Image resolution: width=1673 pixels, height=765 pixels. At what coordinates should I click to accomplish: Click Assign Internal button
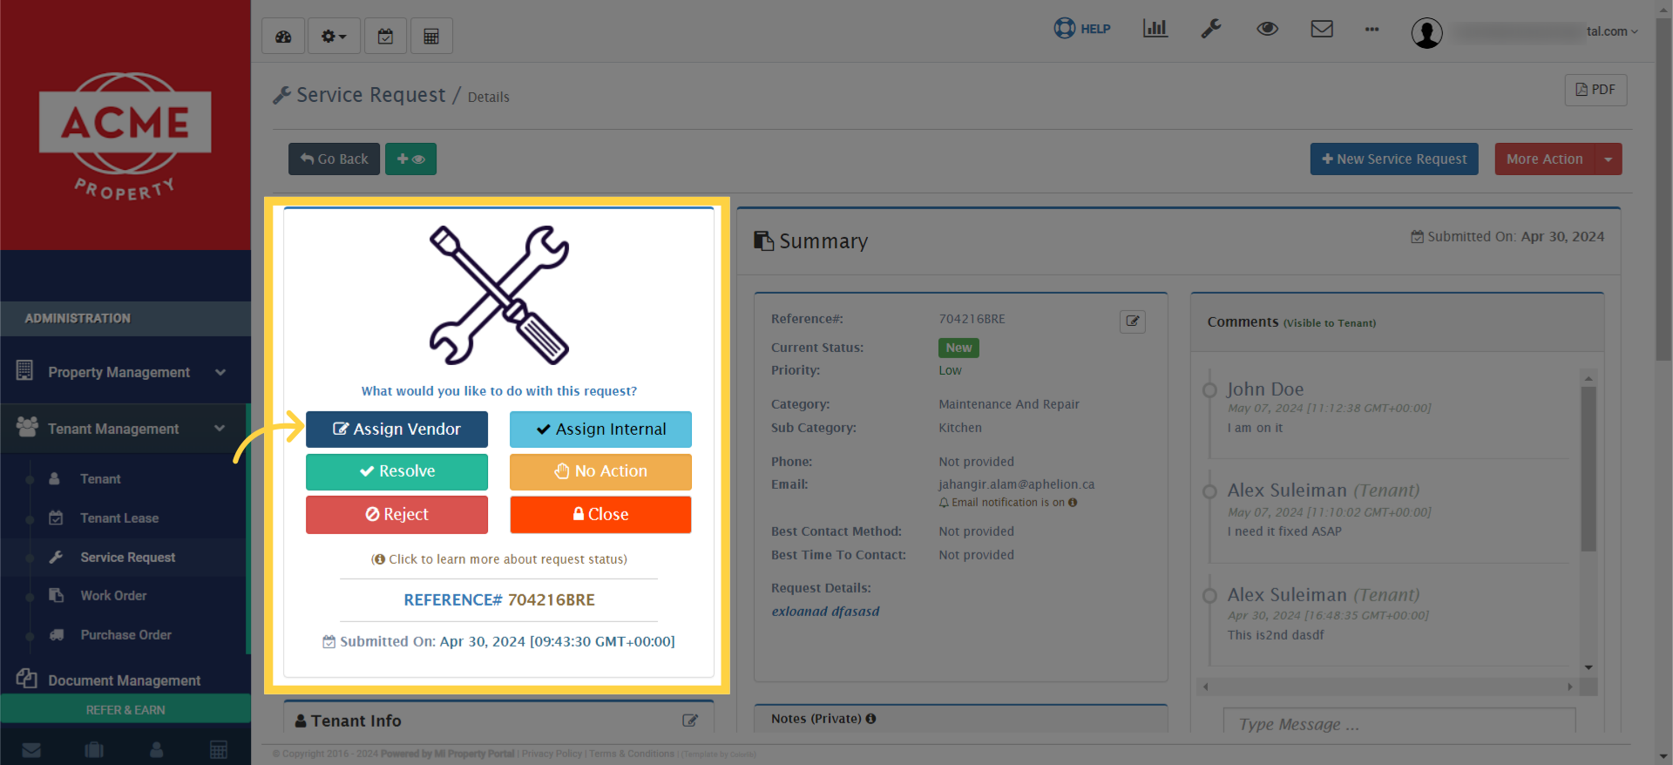(x=600, y=429)
